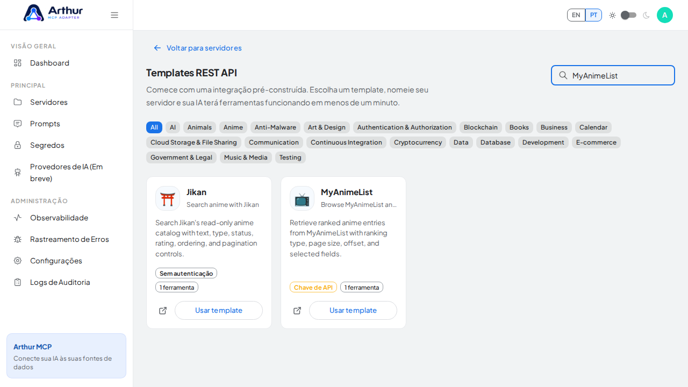Click the Servidores folder icon

click(x=18, y=102)
